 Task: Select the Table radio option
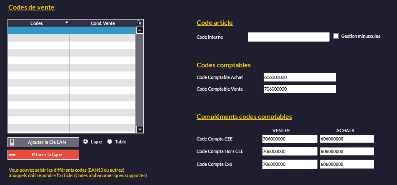pos(110,141)
